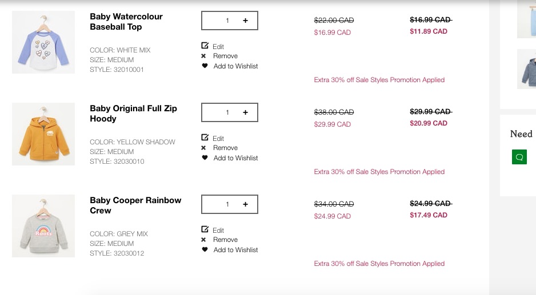Screen dimensions: 536x295
Task: Remove Baby Cooper Rainbow Crew from cart
Action: (225, 240)
